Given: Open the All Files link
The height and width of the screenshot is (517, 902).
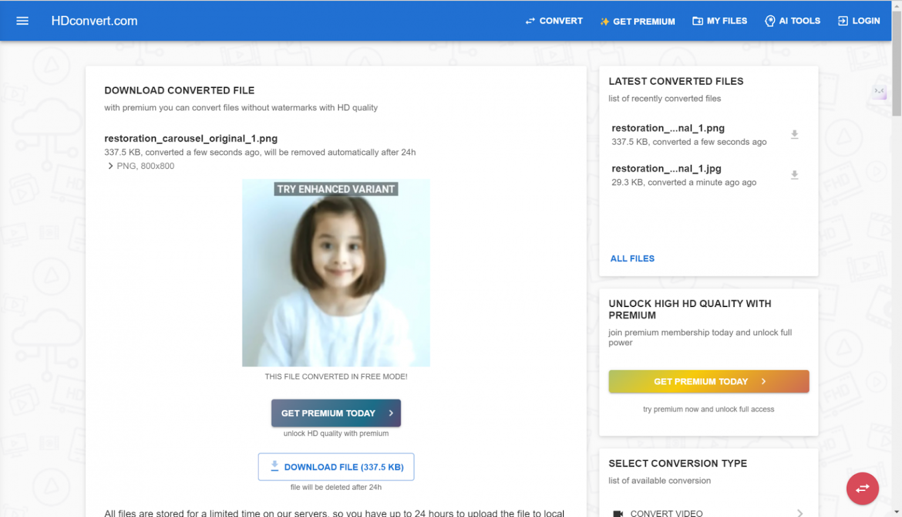Looking at the screenshot, I should point(632,258).
